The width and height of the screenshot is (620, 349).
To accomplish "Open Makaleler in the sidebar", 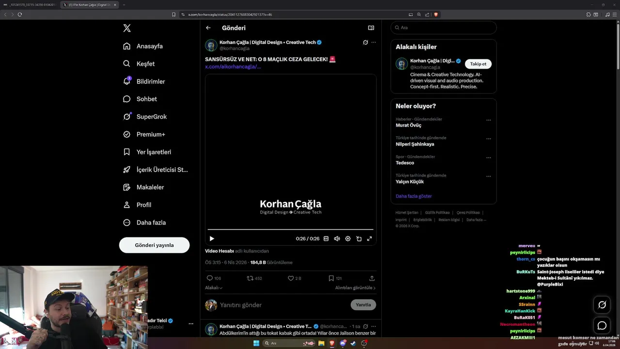I will [x=143, y=187].
